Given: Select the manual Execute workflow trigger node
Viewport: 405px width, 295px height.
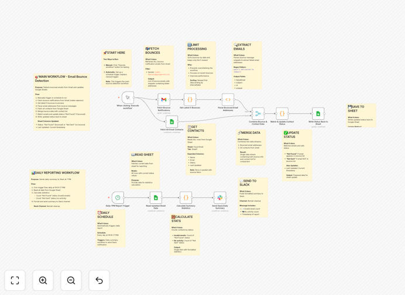Looking at the screenshot, I should 128,98.
